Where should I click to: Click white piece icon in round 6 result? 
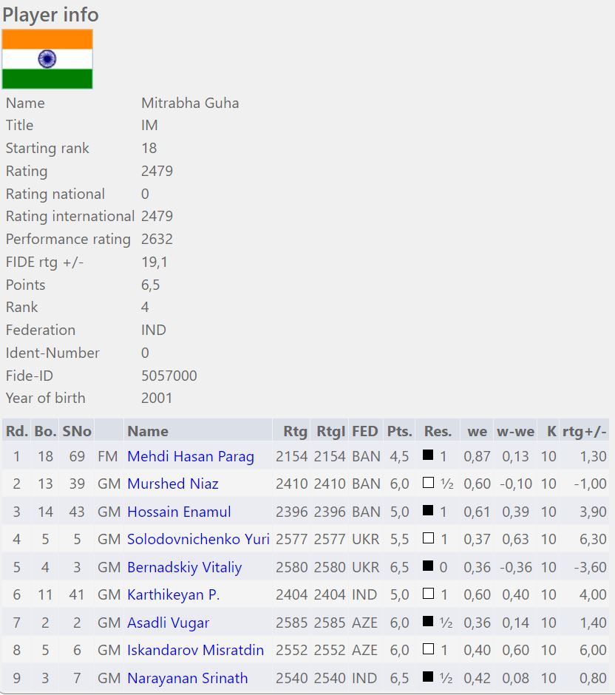[x=428, y=594]
